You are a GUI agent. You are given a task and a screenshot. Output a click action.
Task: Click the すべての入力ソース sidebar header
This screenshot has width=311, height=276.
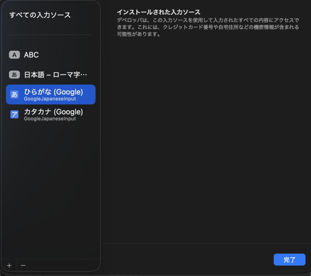(40, 15)
